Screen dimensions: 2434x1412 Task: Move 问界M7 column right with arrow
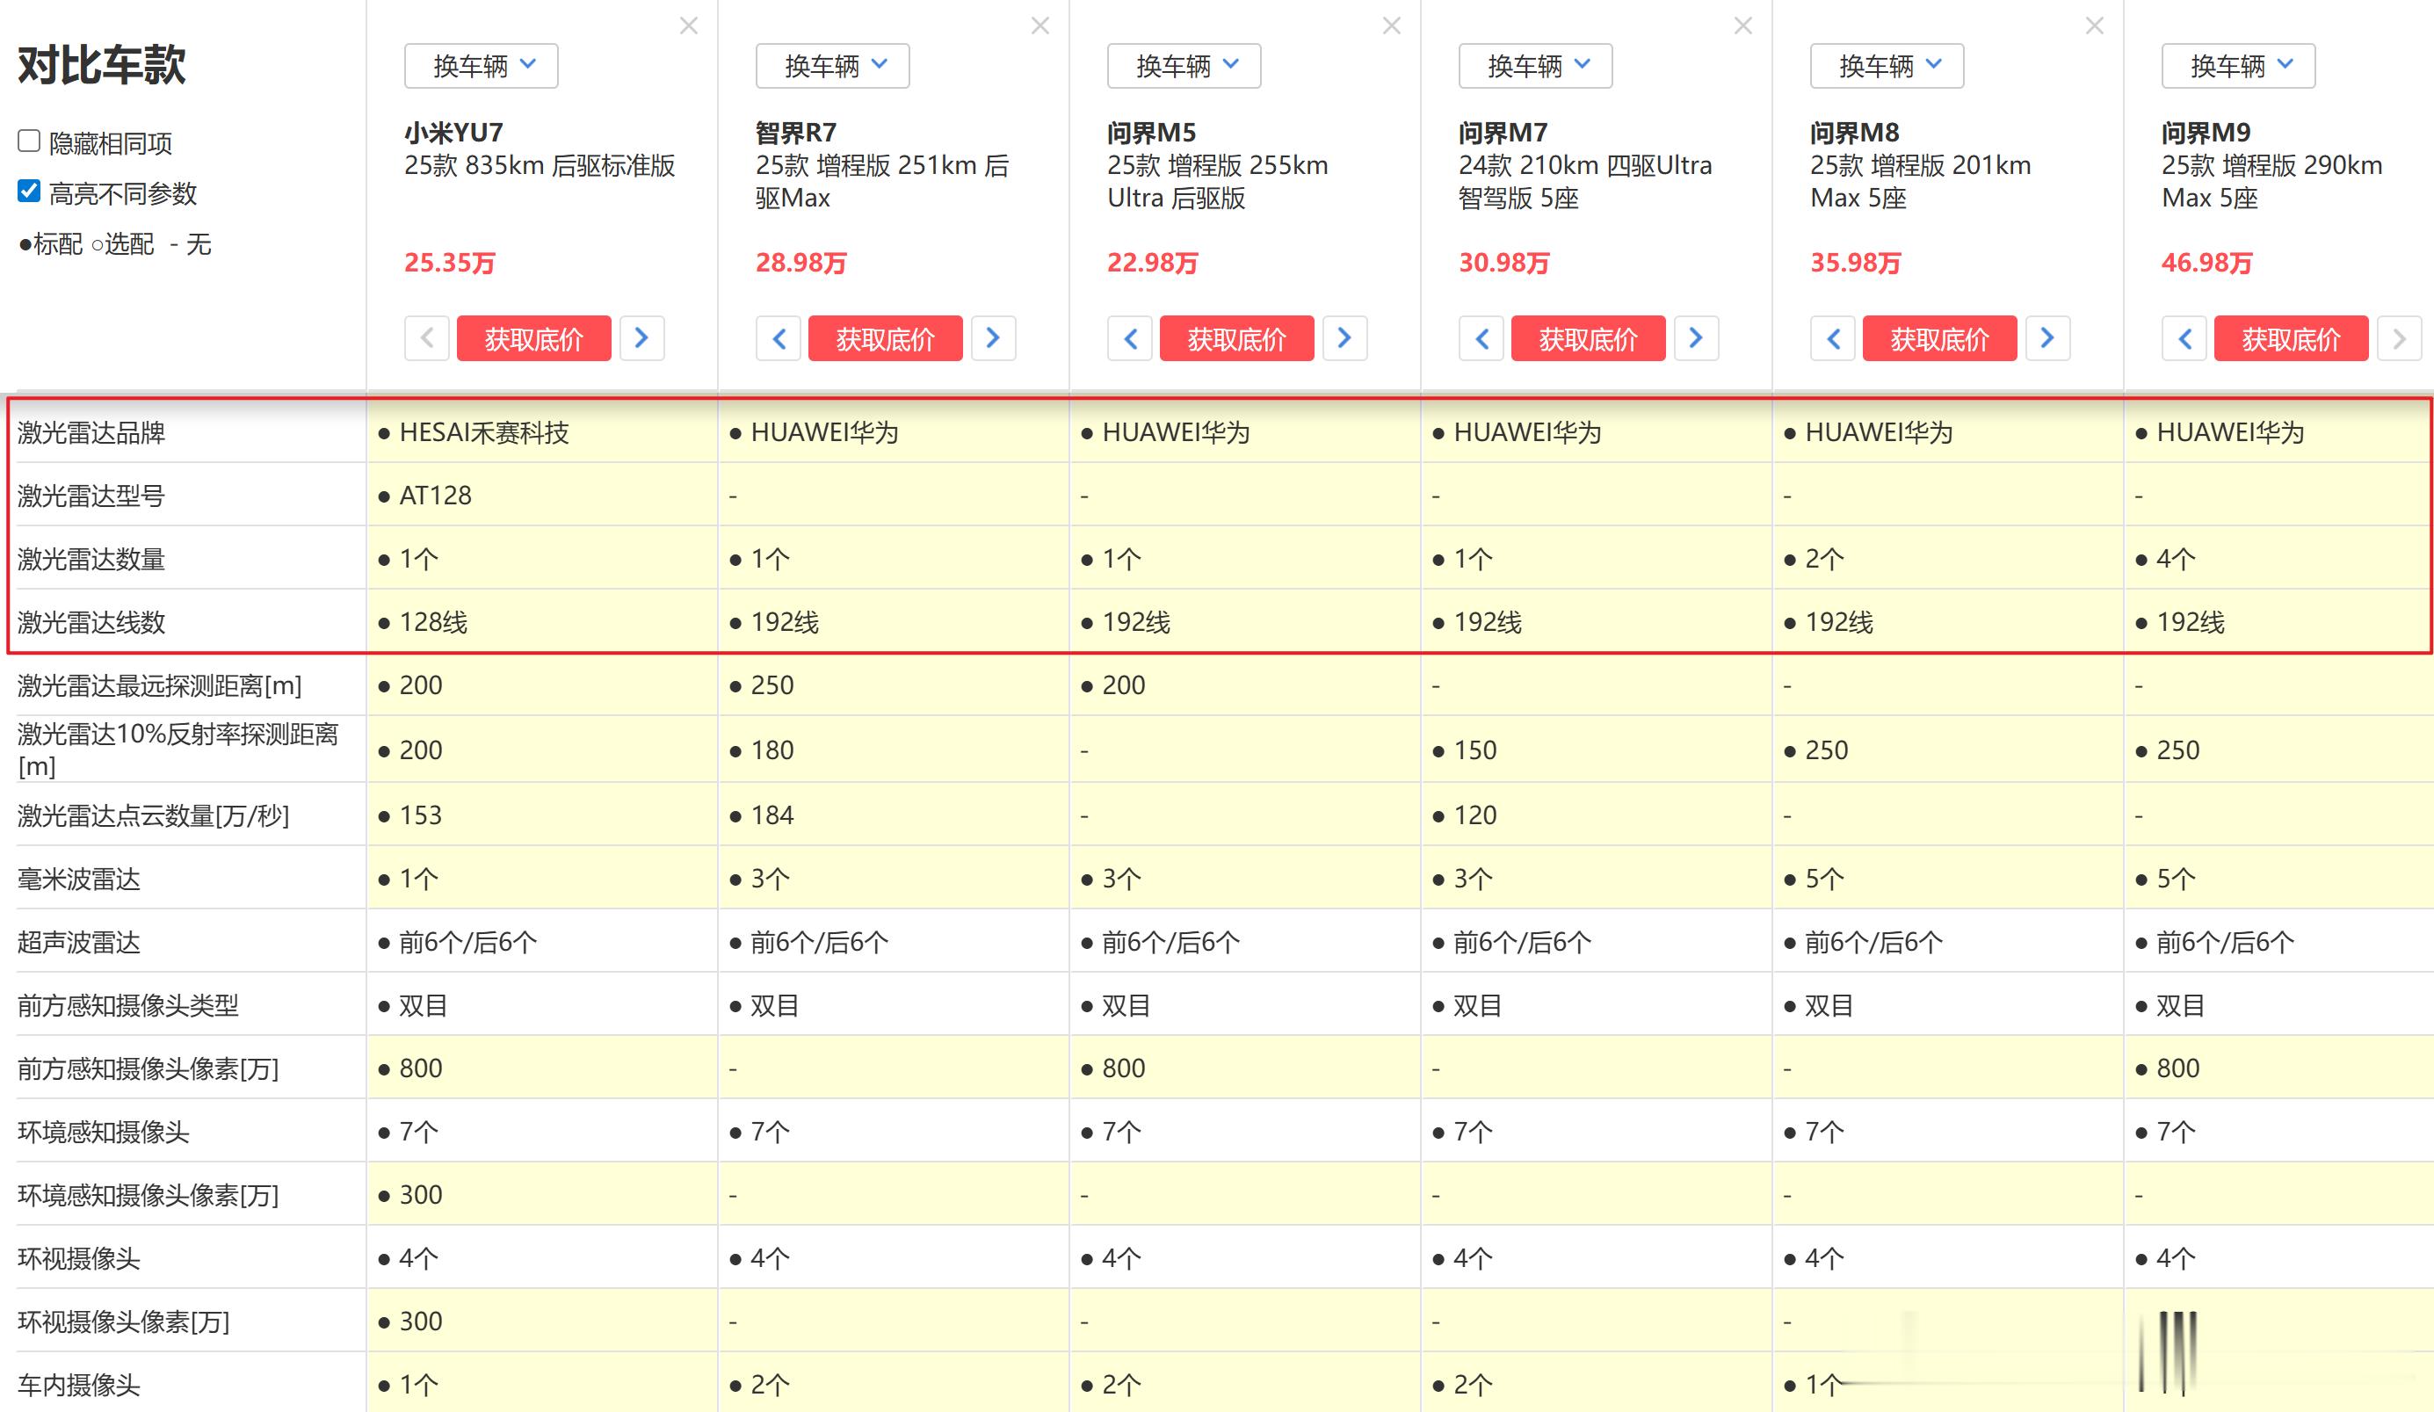click(1696, 338)
